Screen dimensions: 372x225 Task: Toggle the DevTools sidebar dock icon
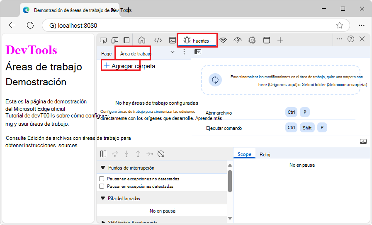(126, 40)
